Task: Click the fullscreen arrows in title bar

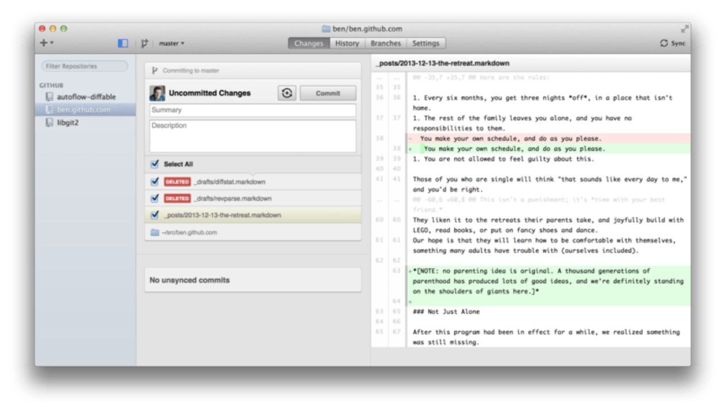Action: [x=684, y=29]
